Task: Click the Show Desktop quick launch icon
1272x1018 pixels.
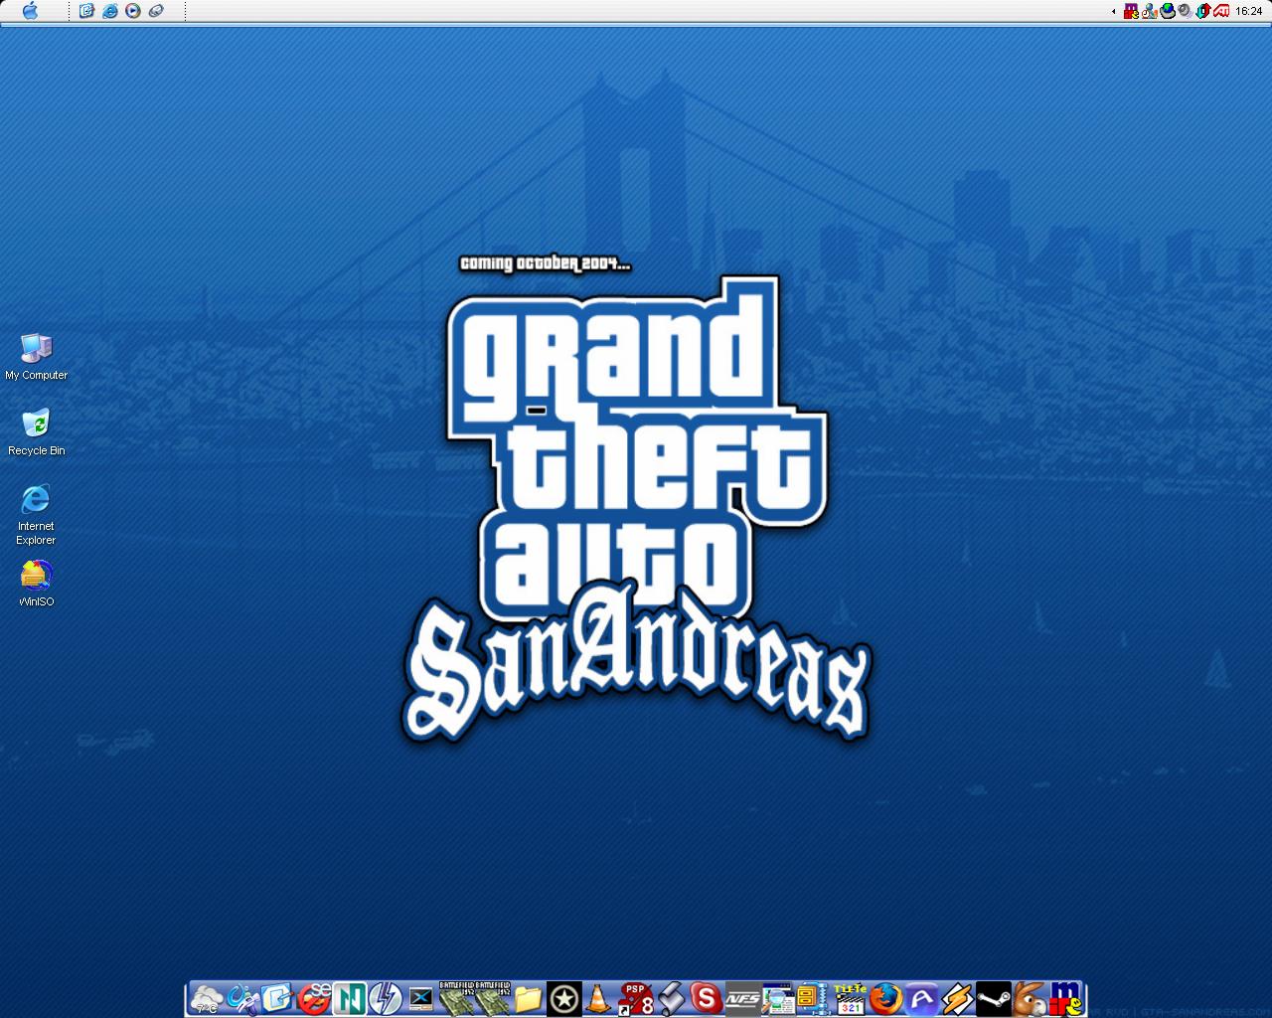Action: pyautogui.click(x=87, y=11)
